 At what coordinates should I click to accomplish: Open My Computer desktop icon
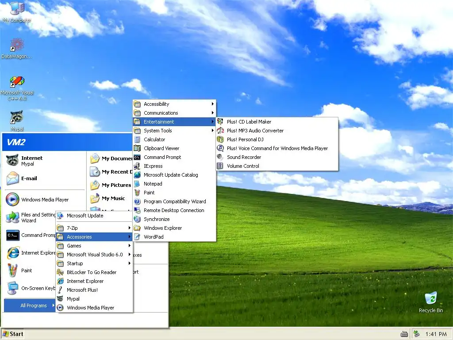(17, 12)
